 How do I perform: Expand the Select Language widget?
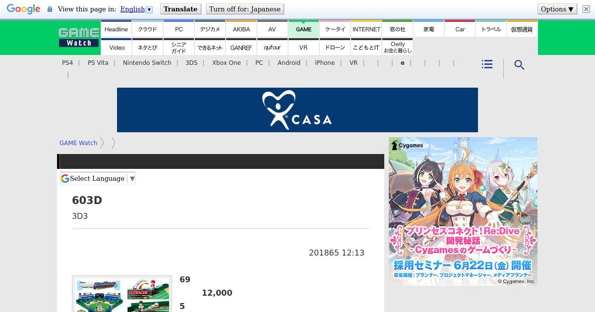pos(98,179)
